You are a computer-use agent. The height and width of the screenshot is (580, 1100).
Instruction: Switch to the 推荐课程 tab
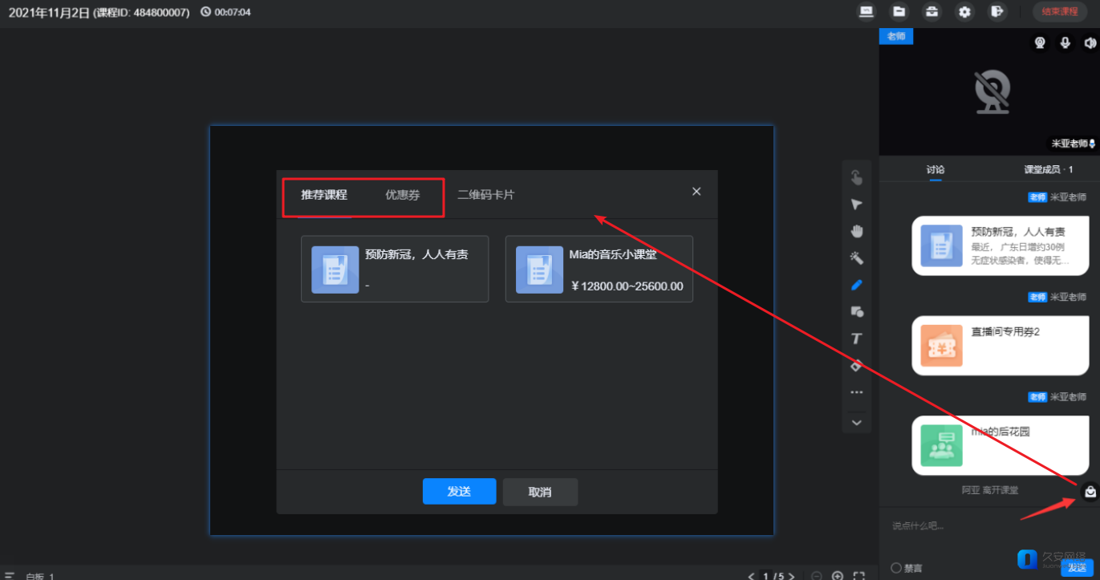pos(324,195)
